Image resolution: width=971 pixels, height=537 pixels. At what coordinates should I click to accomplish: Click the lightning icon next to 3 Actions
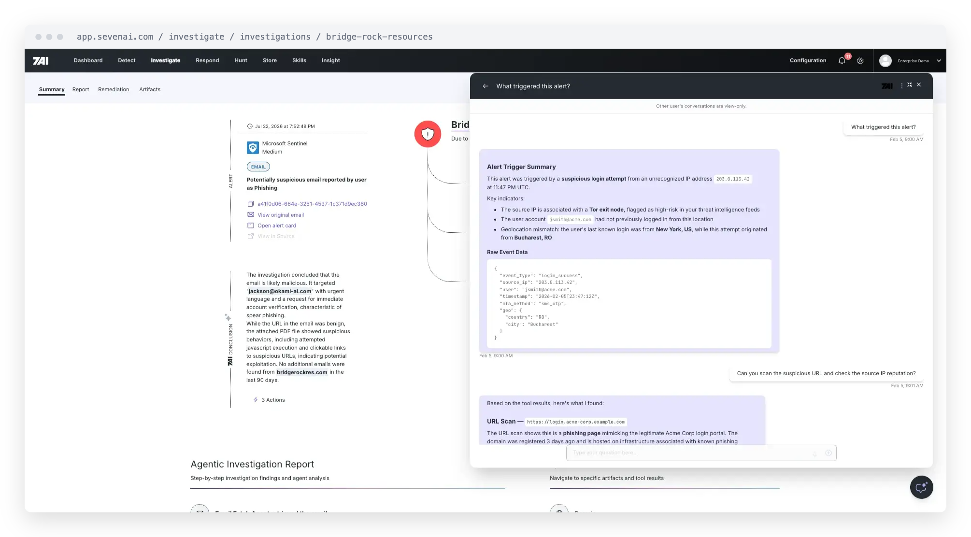click(256, 400)
